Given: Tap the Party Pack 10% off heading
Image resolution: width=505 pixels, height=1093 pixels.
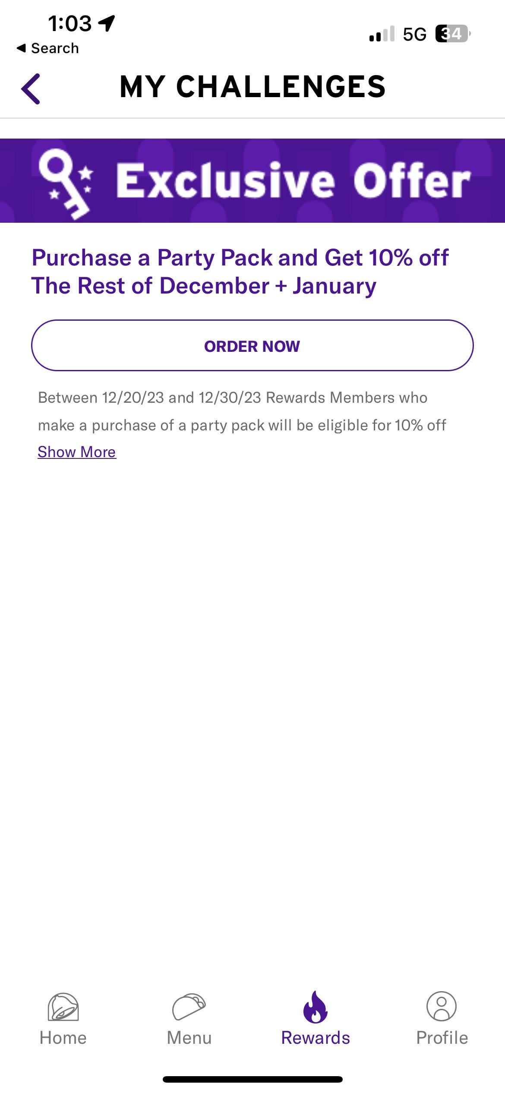Looking at the screenshot, I should 240,272.
